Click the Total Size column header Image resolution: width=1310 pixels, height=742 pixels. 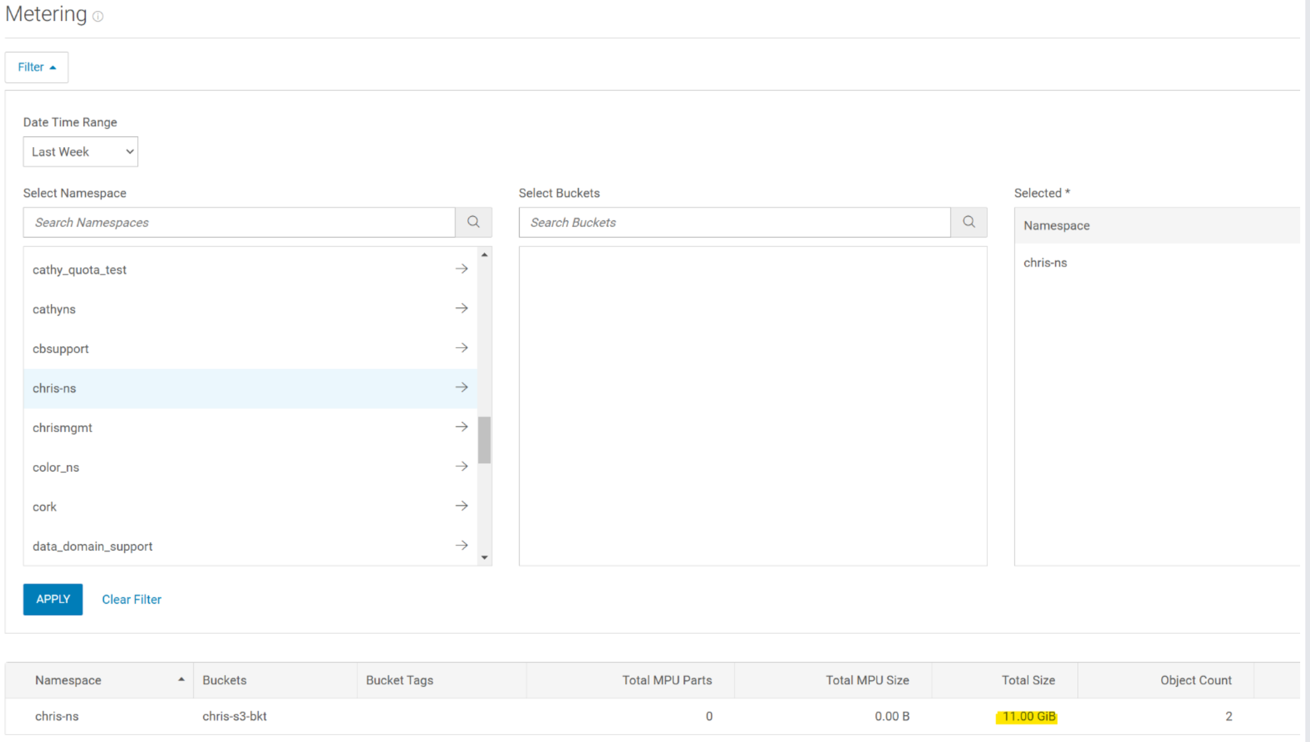pos(1027,680)
